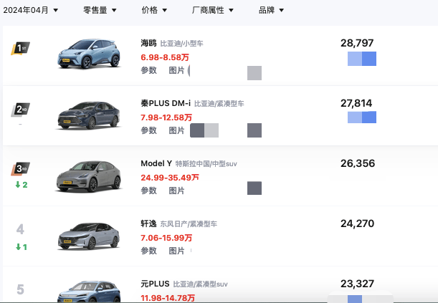This screenshot has width=438, height=303.
Task: Open the 轩逸 car photo
Action: tap(89, 236)
